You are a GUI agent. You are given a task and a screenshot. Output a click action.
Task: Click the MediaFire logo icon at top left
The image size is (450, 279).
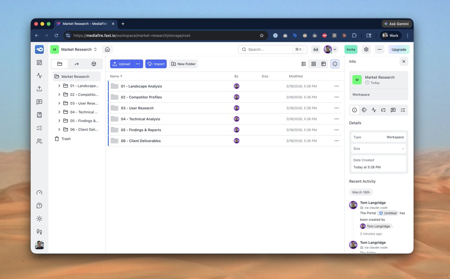[39, 49]
